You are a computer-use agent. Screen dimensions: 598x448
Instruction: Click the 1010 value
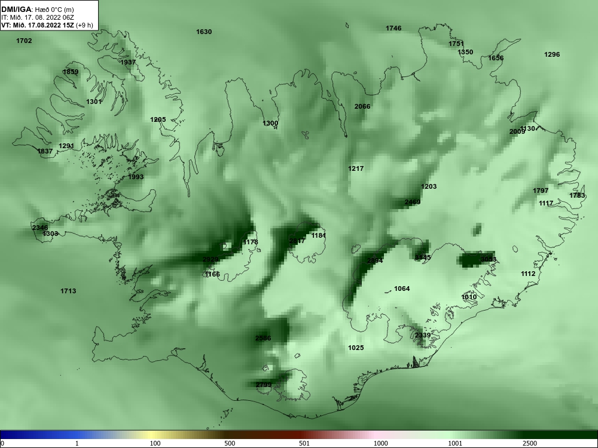click(469, 297)
